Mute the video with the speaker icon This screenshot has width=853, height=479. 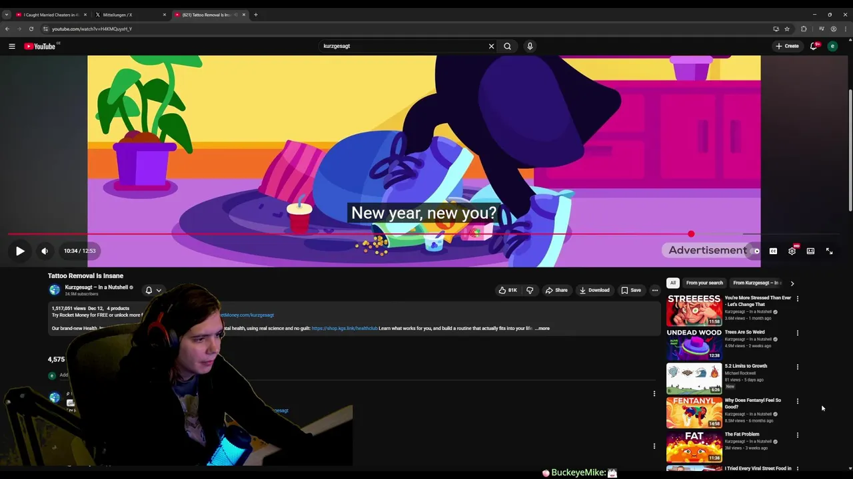[45, 251]
